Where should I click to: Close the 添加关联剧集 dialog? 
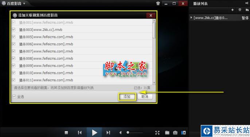[x=151, y=15]
